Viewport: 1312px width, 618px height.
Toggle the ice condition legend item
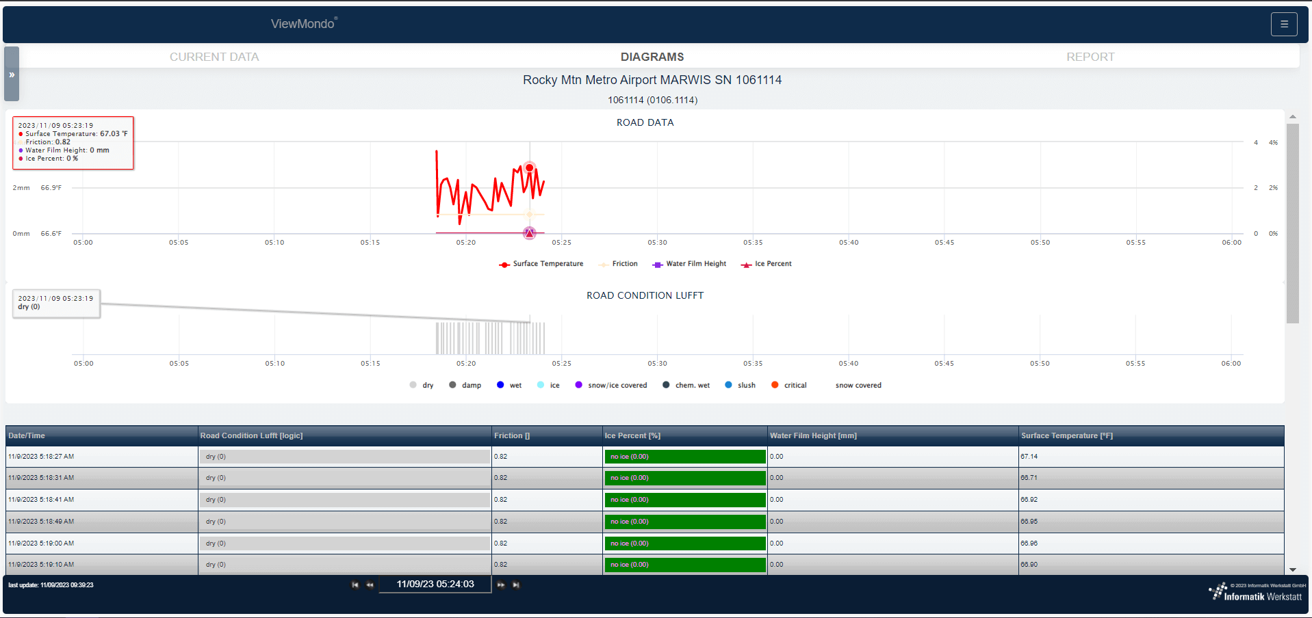tap(548, 386)
